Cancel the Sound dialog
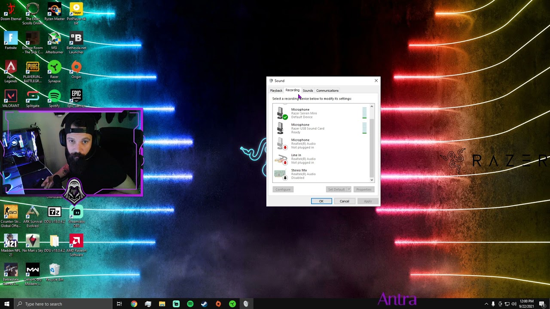This screenshot has height=309, width=550. coord(345,201)
